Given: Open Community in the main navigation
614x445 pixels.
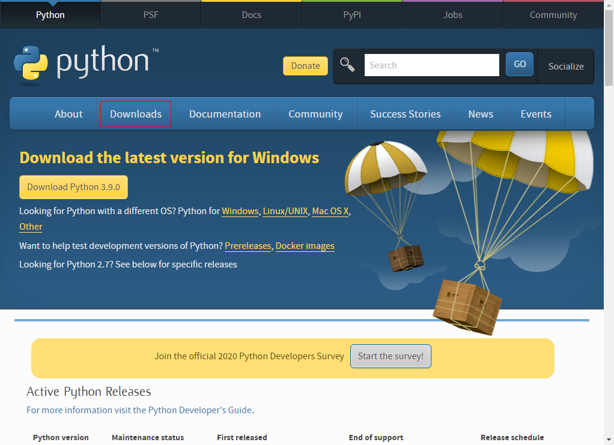Looking at the screenshot, I should (315, 114).
